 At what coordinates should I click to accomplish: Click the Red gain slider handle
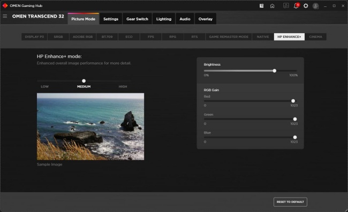coord(293,101)
